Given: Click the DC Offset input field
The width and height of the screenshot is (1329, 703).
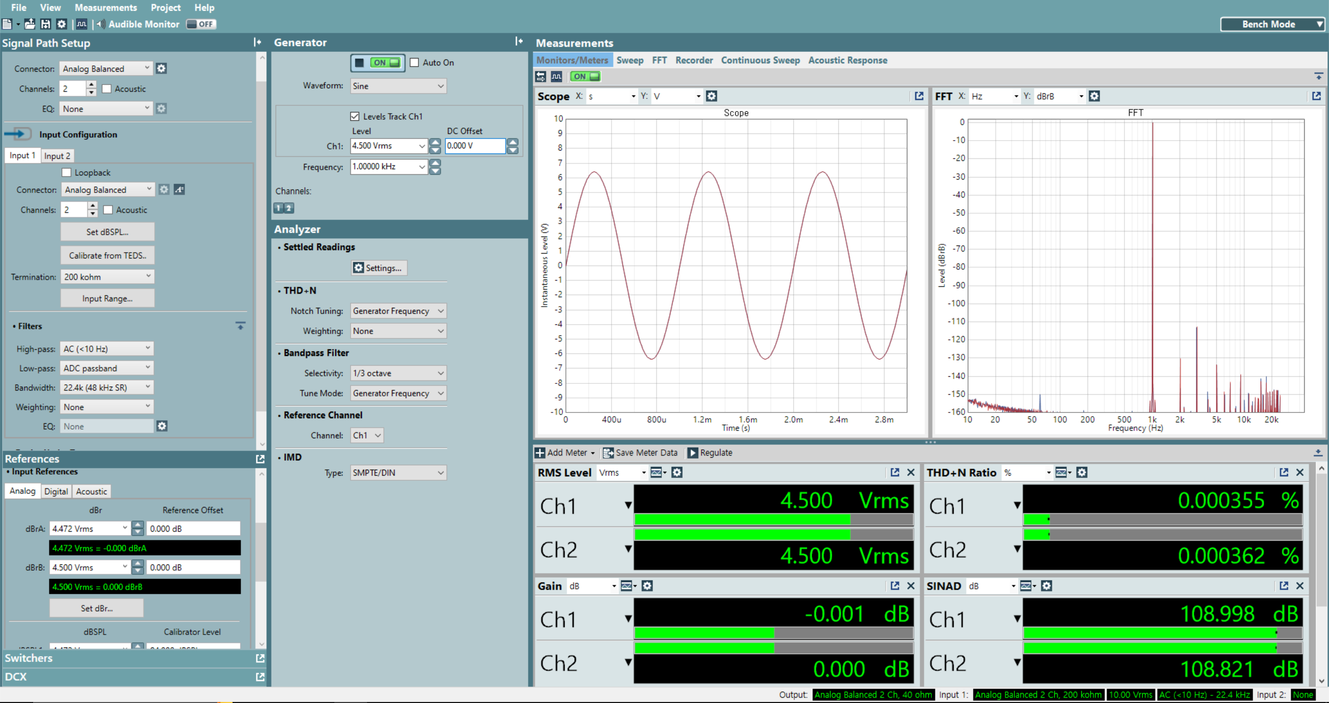Looking at the screenshot, I should point(476,146).
